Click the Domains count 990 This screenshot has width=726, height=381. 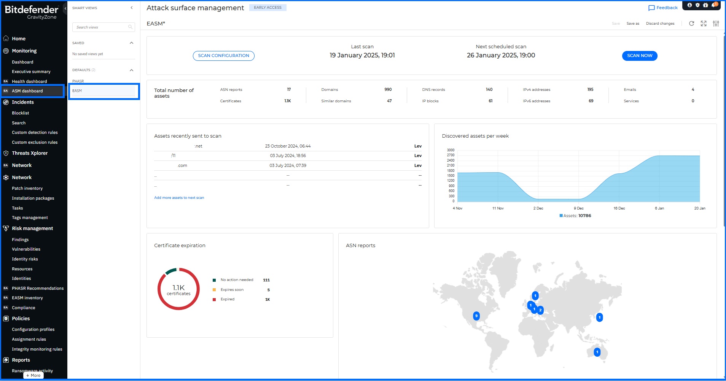pyautogui.click(x=388, y=89)
